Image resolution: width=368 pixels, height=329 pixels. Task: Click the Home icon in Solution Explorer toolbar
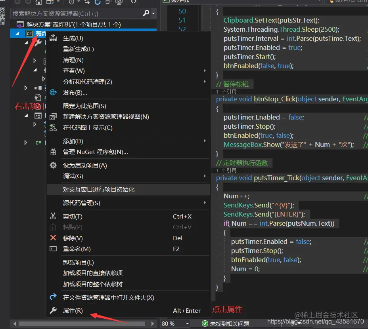click(39, 2)
